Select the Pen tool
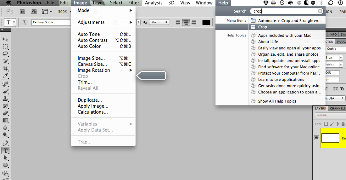 point(5,143)
